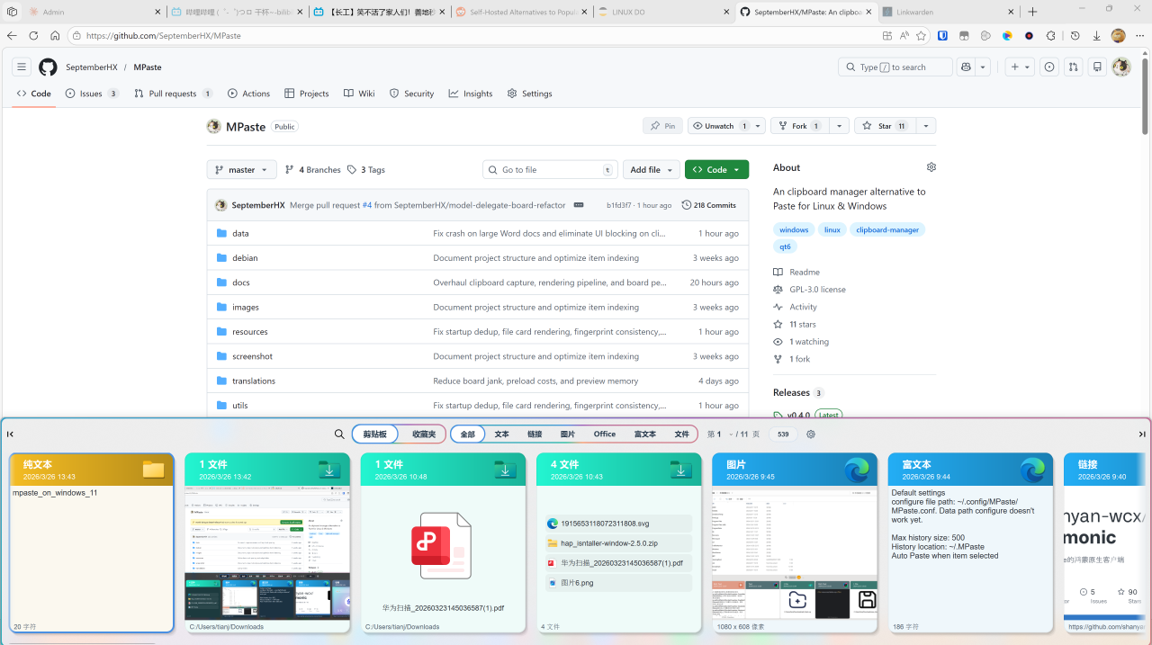Open Edge settings and more ellipsis
This screenshot has height=645, width=1152.
(1140, 36)
